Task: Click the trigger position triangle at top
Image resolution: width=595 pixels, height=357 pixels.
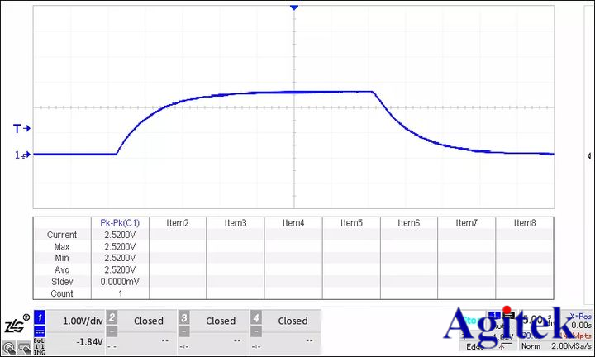Action: pos(293,7)
